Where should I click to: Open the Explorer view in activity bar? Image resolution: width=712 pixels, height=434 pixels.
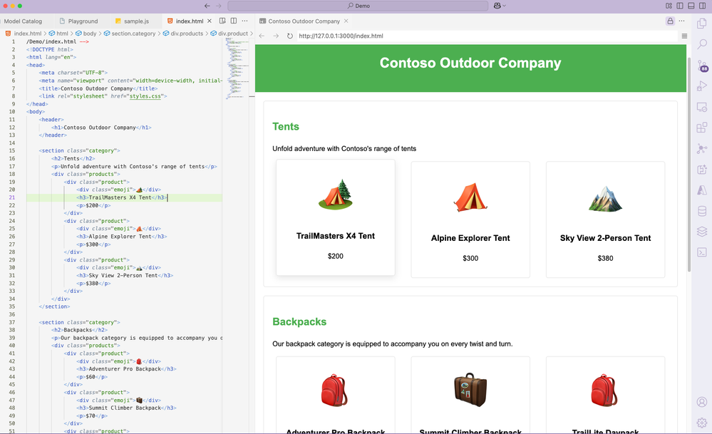click(702, 23)
